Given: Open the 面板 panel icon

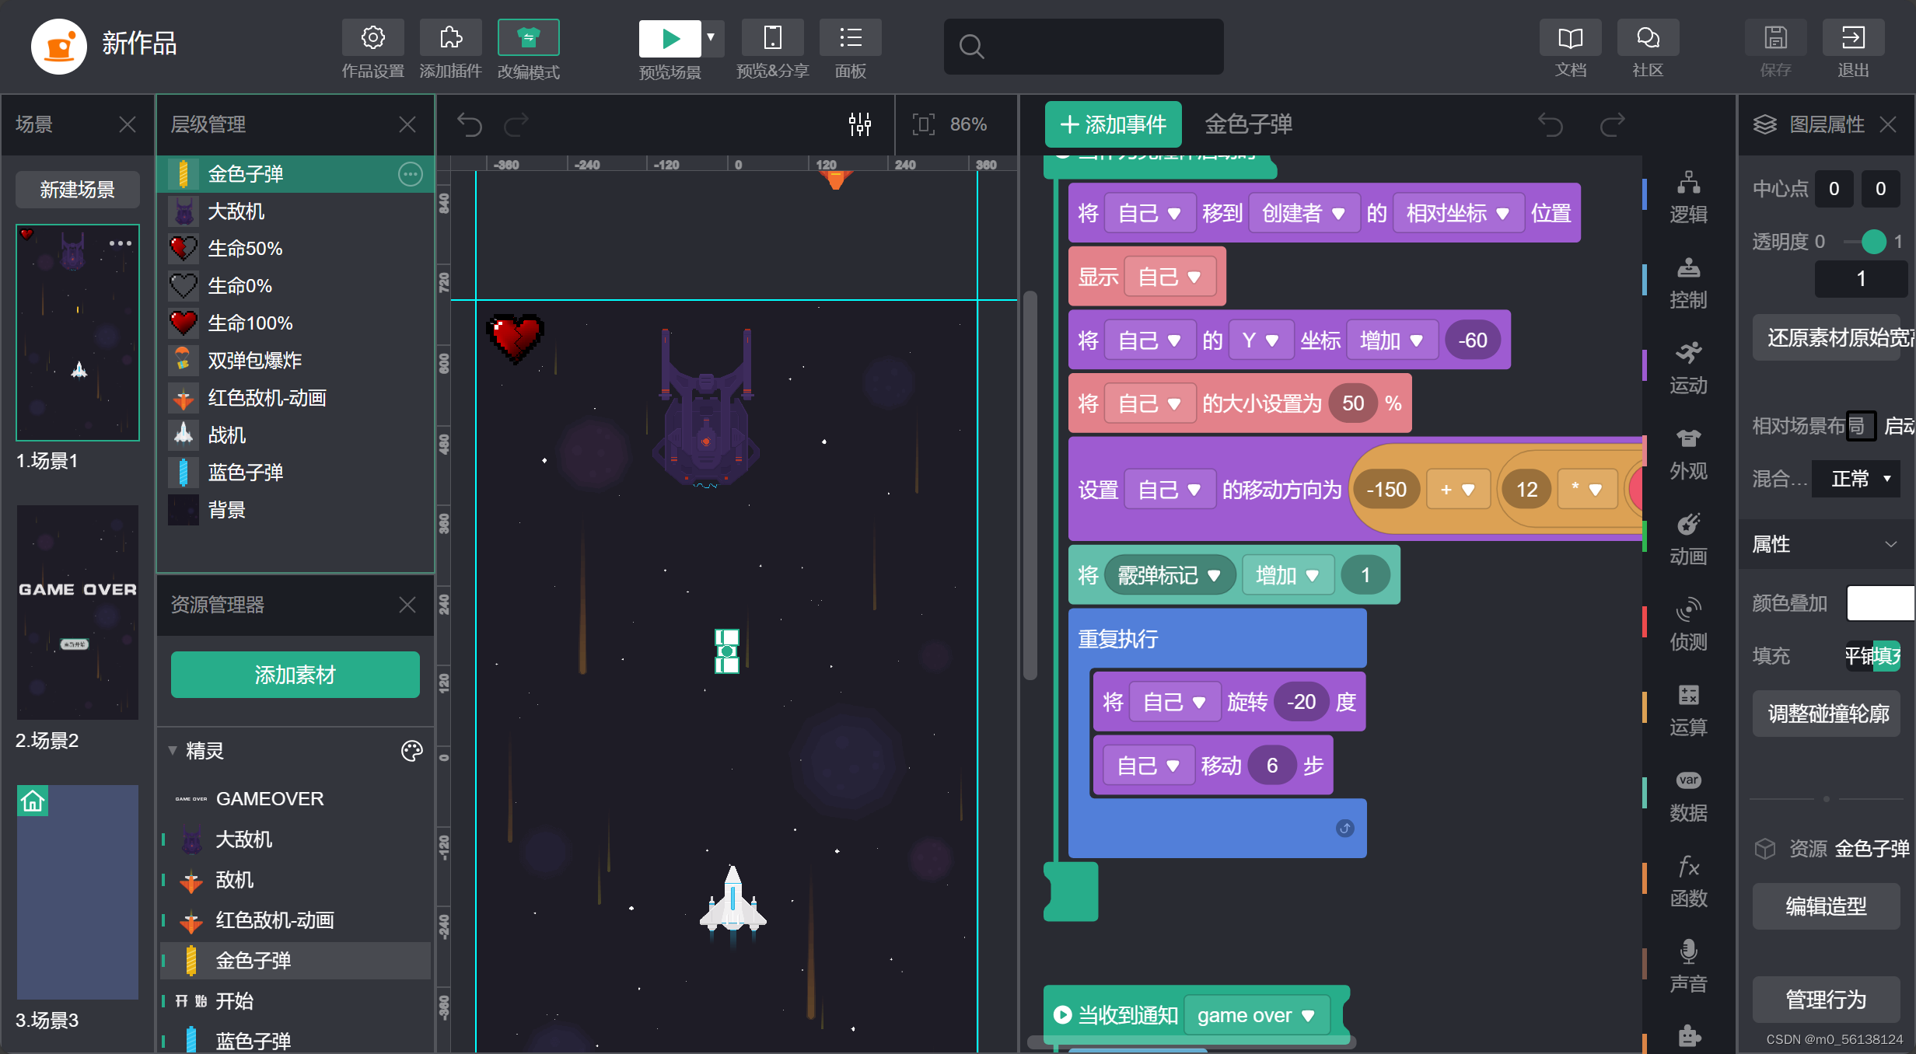Looking at the screenshot, I should (x=850, y=37).
